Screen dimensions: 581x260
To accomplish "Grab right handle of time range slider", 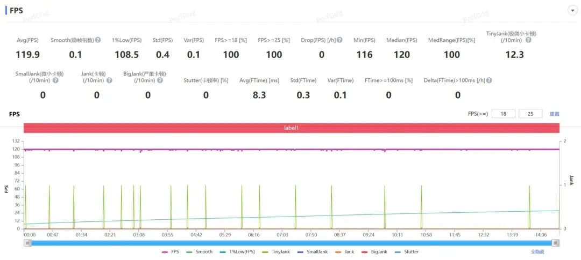I will pyautogui.click(x=555, y=243).
